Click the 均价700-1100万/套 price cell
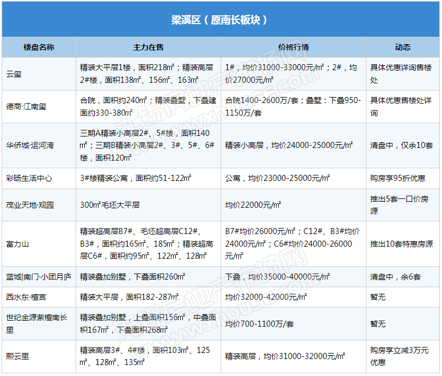Image resolution: width=442 pixels, height=376 pixels. tap(260, 324)
